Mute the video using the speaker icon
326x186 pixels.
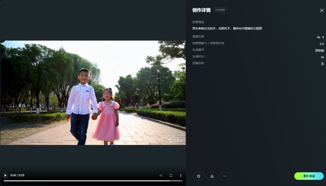pos(161,175)
